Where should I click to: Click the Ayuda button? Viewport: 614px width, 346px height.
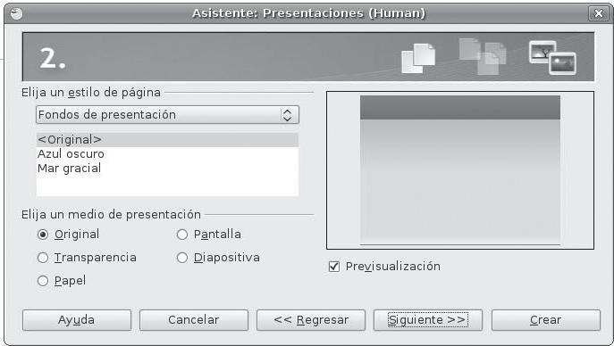tap(77, 320)
